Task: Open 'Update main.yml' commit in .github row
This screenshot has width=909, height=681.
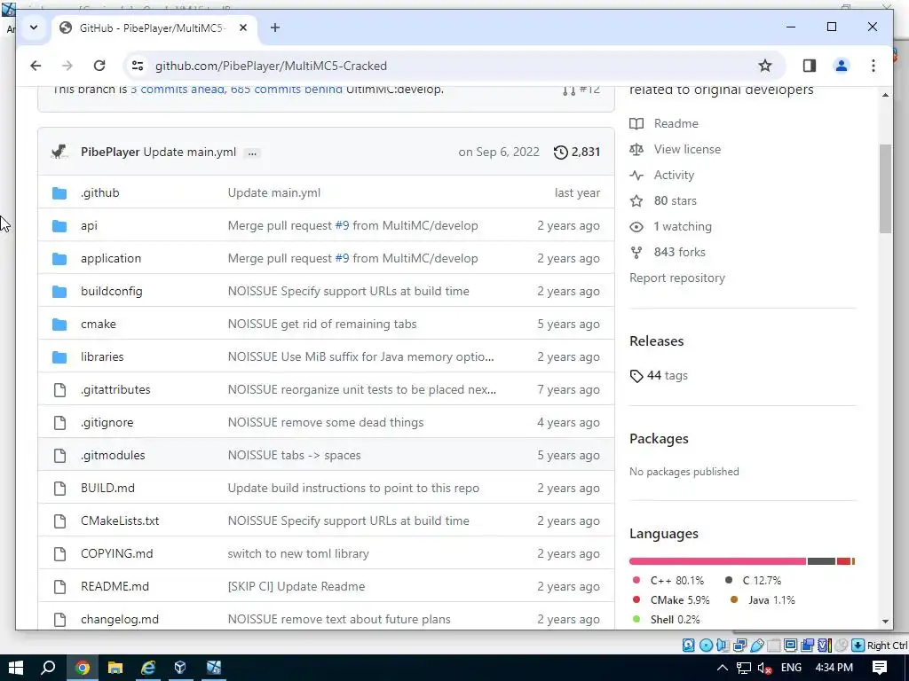Action: point(273,192)
